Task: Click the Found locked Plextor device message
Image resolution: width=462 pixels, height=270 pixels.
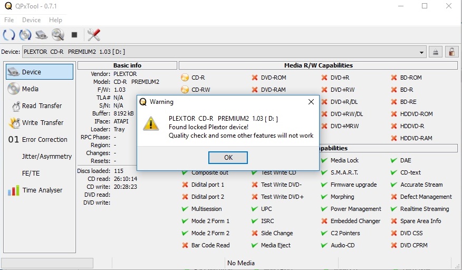Action: pyautogui.click(x=208, y=127)
